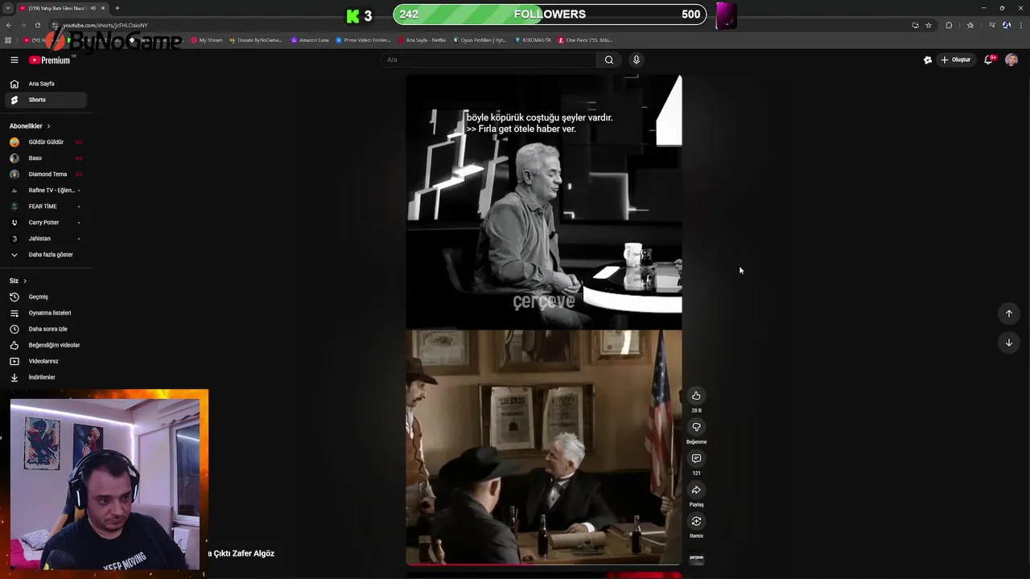1030x579 pixels.
Task: Open the Chrome profile avatar
Action: [1007, 25]
